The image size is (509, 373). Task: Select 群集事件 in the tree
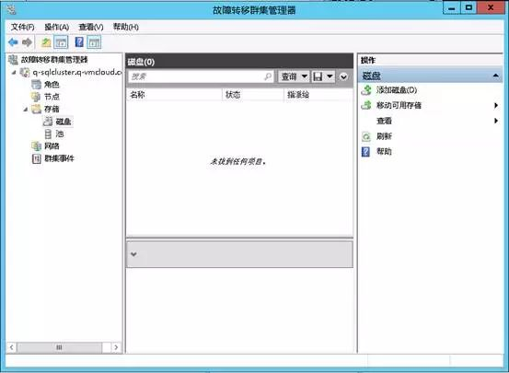(60, 158)
